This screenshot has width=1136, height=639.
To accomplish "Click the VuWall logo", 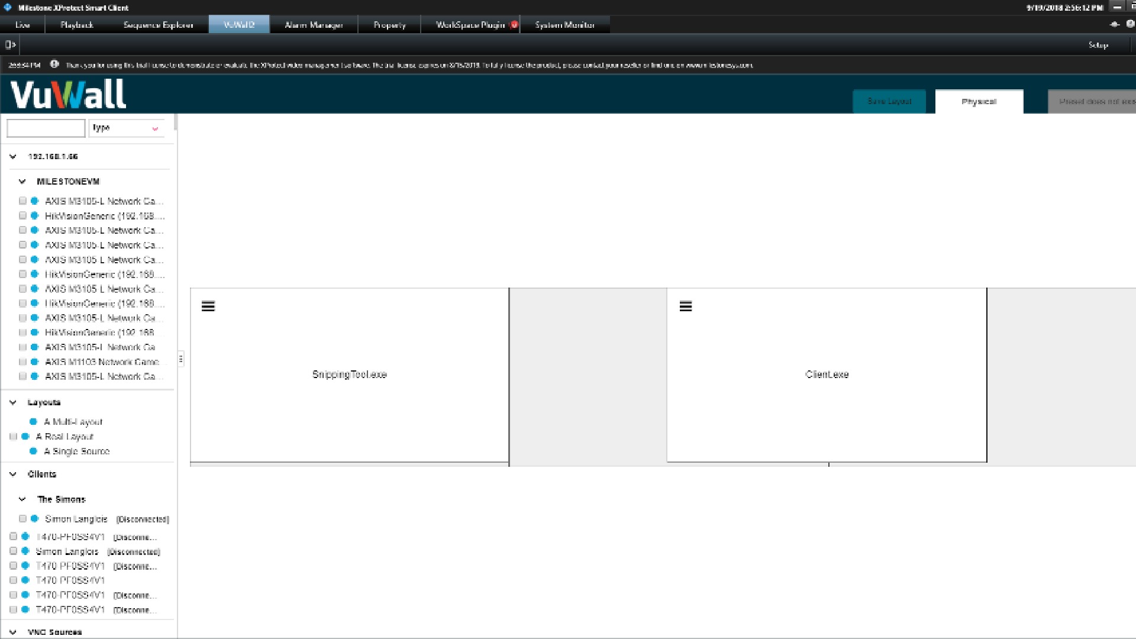I will coord(69,94).
